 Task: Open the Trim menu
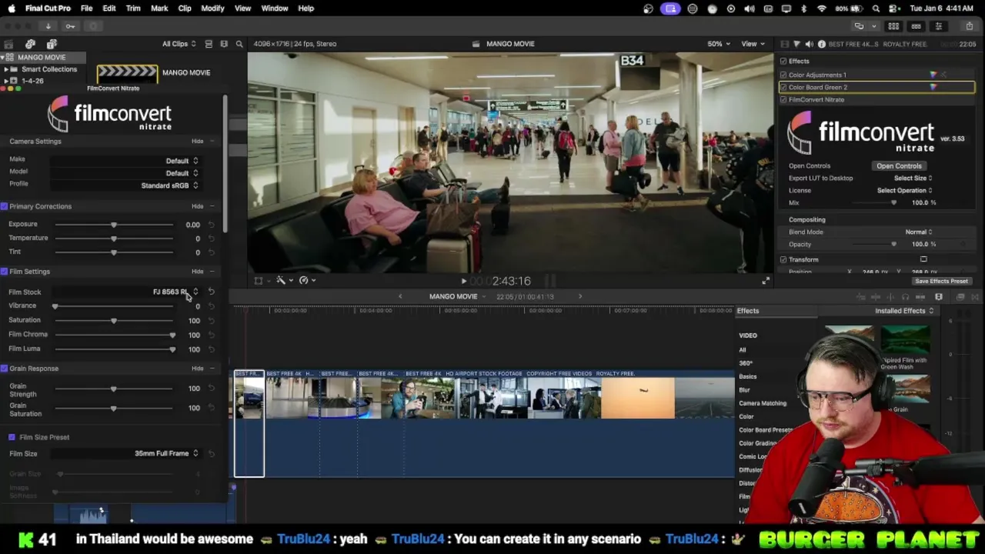[133, 8]
